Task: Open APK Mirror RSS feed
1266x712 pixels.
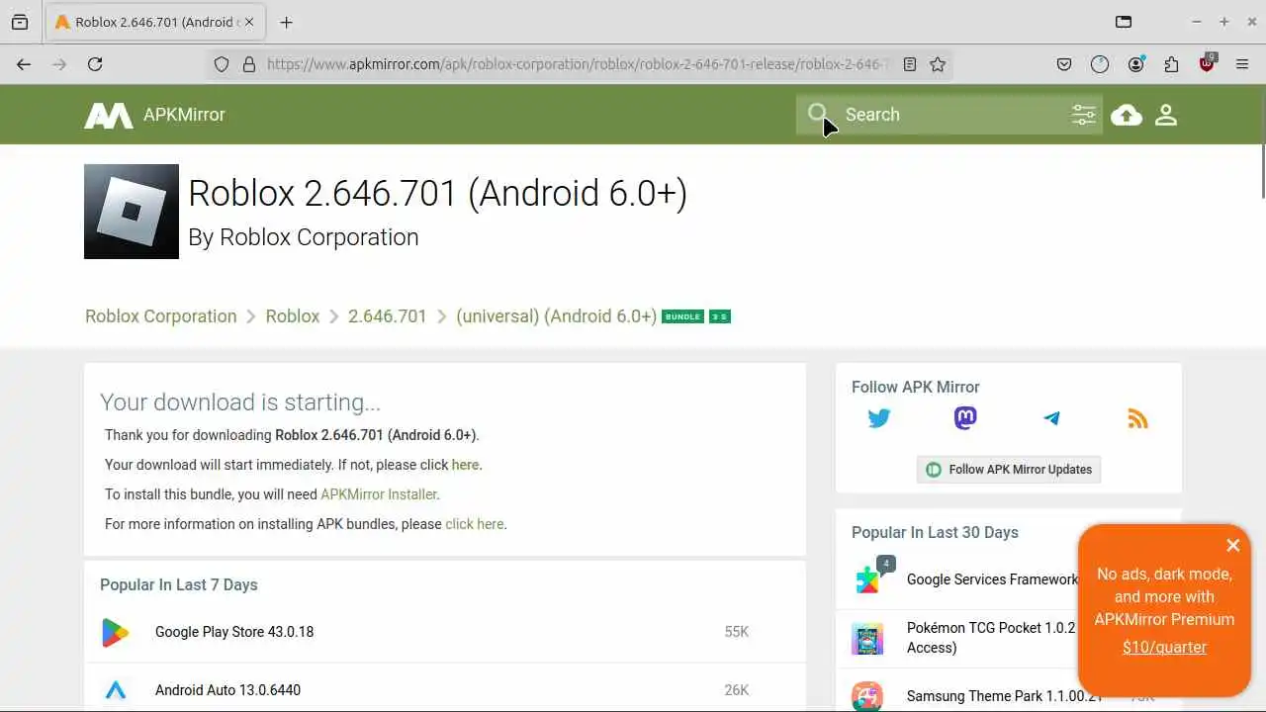Action: coord(1137,418)
